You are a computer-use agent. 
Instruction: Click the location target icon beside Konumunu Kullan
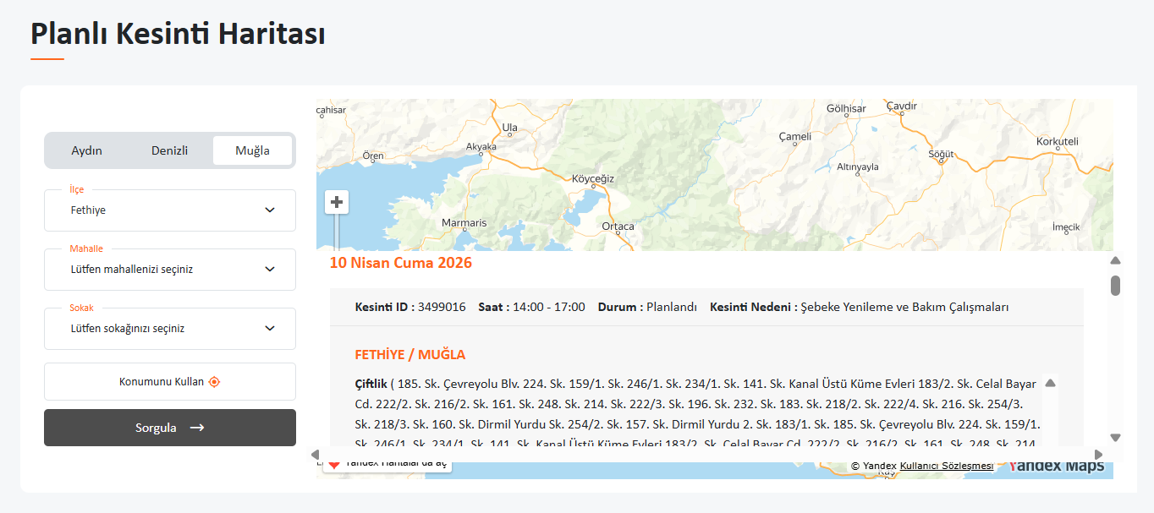pyautogui.click(x=214, y=382)
